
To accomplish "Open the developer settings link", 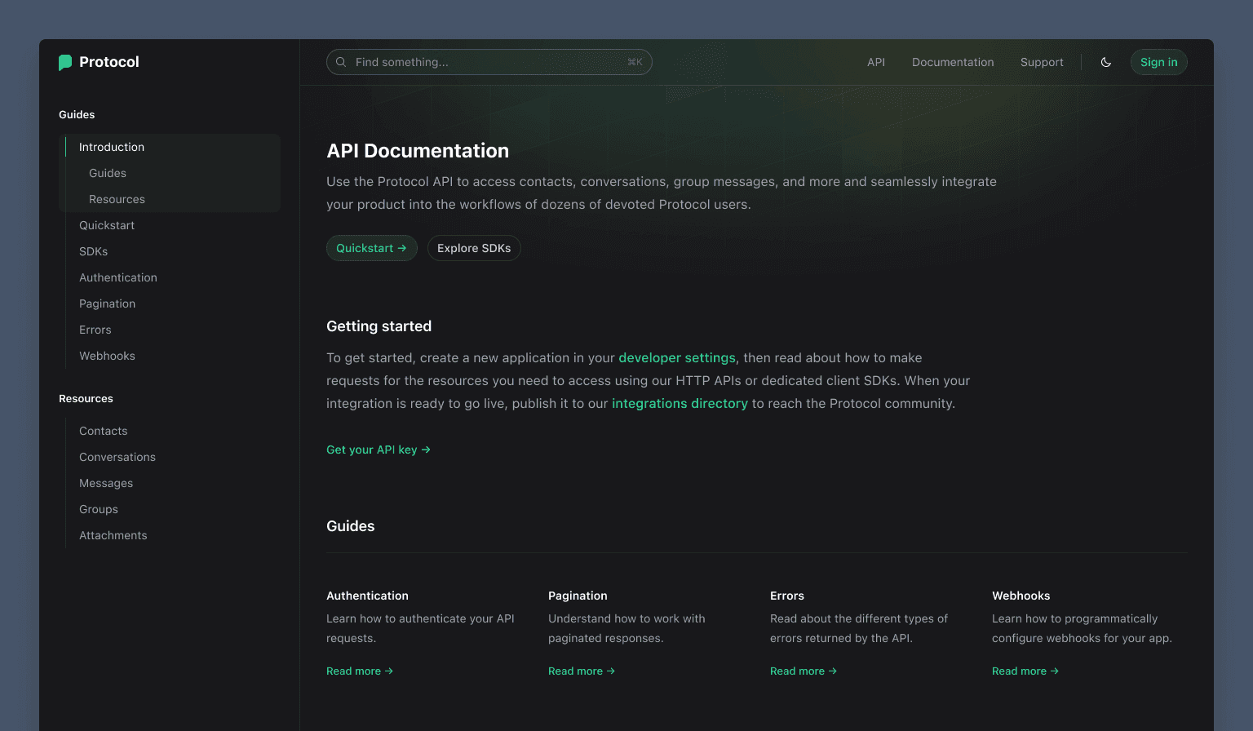I will 676,357.
